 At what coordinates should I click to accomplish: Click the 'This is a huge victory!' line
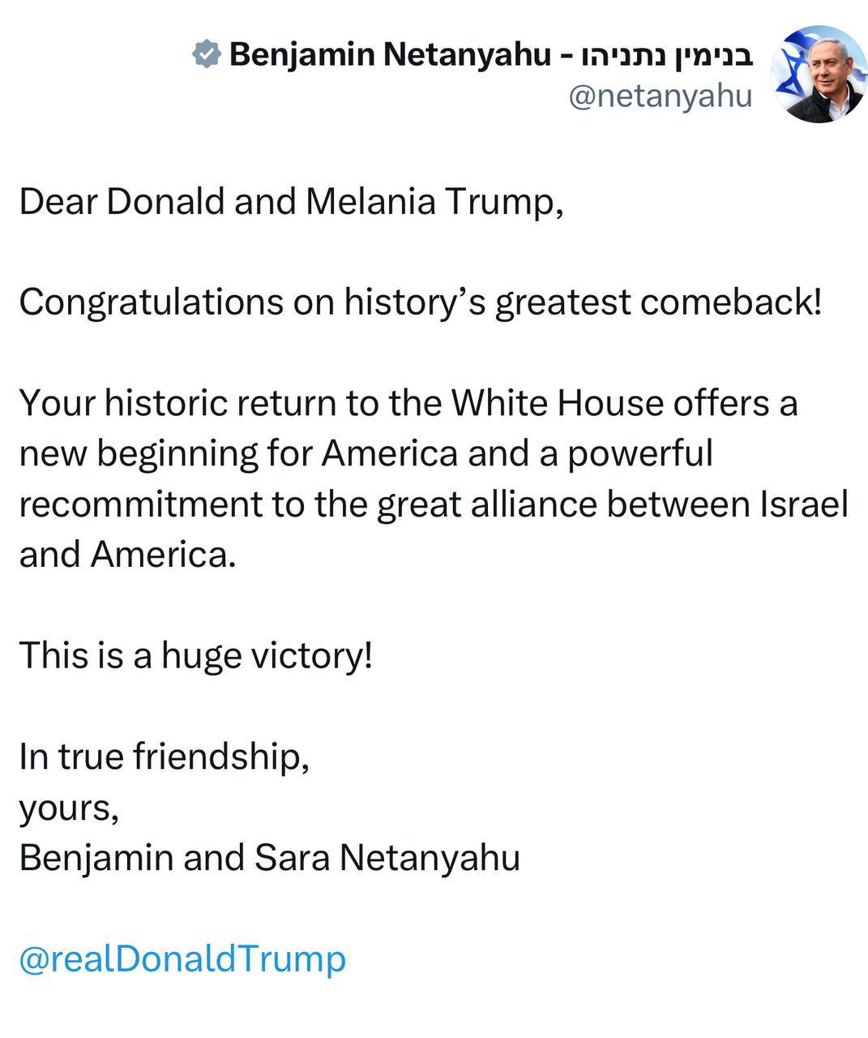click(x=195, y=655)
